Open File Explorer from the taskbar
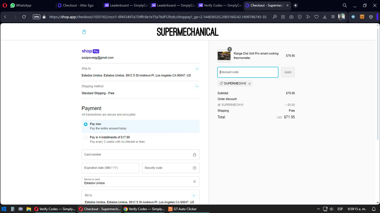The width and height of the screenshot is (380, 213). pos(29,209)
